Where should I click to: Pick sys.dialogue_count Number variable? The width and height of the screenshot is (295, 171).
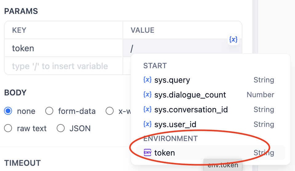190,95
